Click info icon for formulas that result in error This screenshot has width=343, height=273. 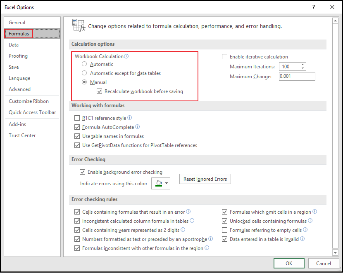click(188, 211)
